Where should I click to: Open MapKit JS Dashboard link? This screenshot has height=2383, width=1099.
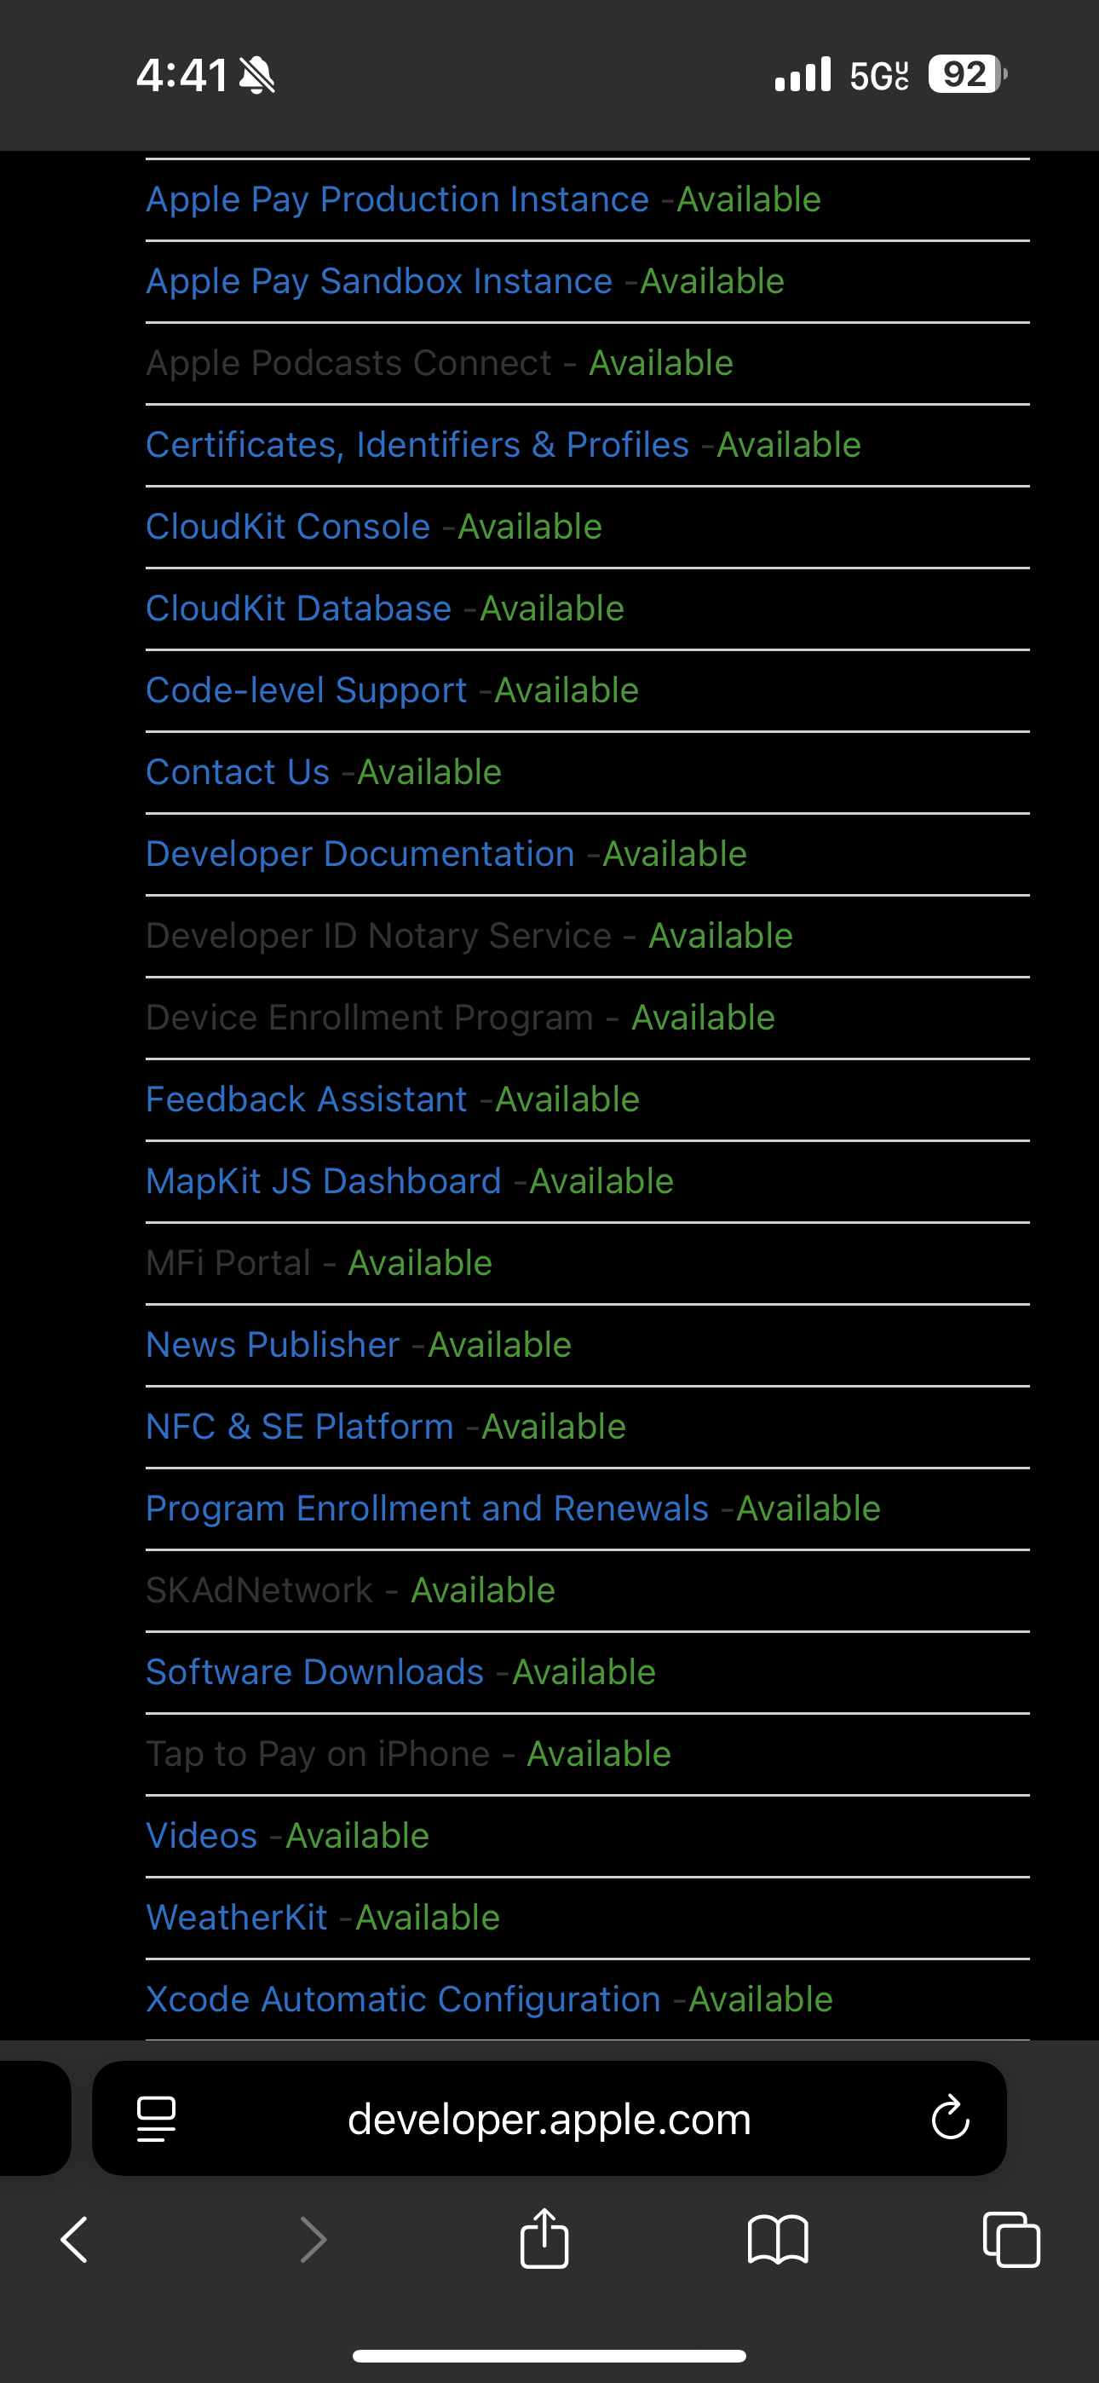(x=324, y=1181)
